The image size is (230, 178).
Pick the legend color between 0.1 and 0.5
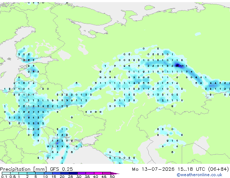click(6, 173)
